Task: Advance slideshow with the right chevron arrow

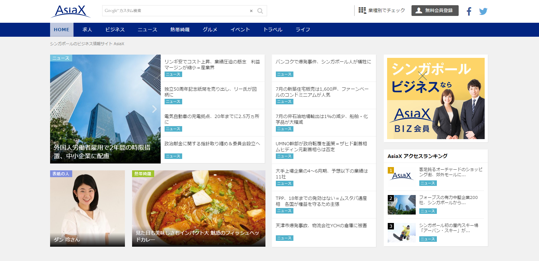Action: coord(154,109)
